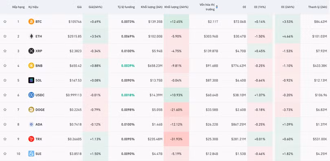Open the DOGE symbol link
330x161 pixels.
[x=40, y=110]
